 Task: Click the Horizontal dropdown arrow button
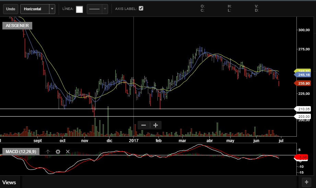52,9
